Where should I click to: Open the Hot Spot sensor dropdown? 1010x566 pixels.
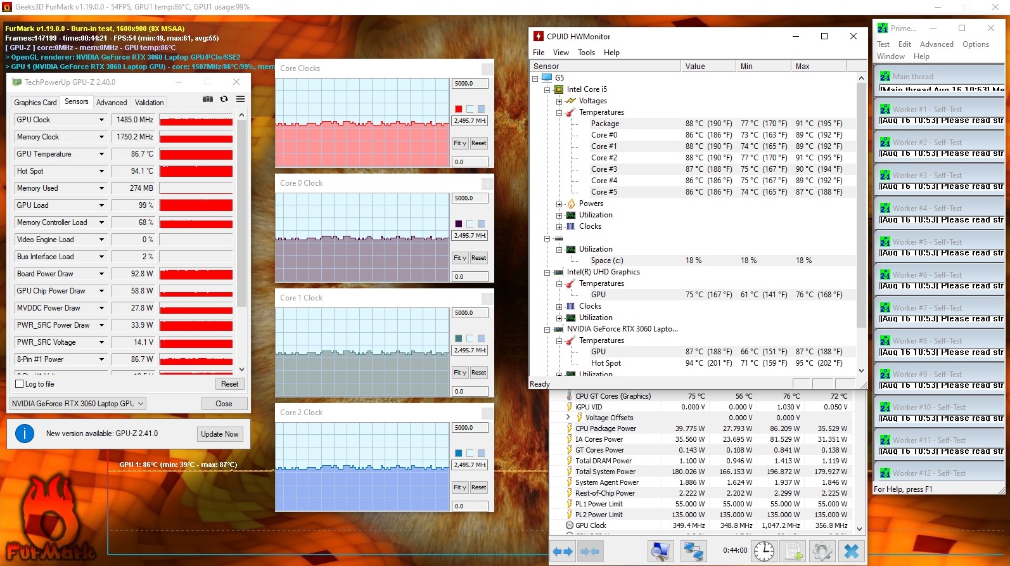(x=101, y=171)
